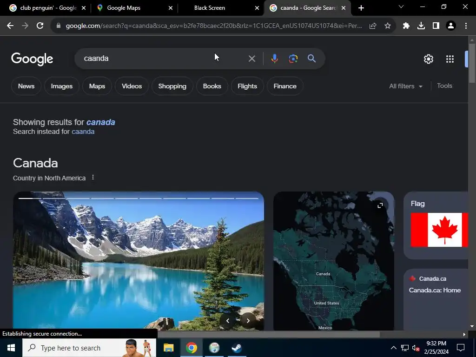
Task: Open Google apps grid
Action: (x=450, y=59)
